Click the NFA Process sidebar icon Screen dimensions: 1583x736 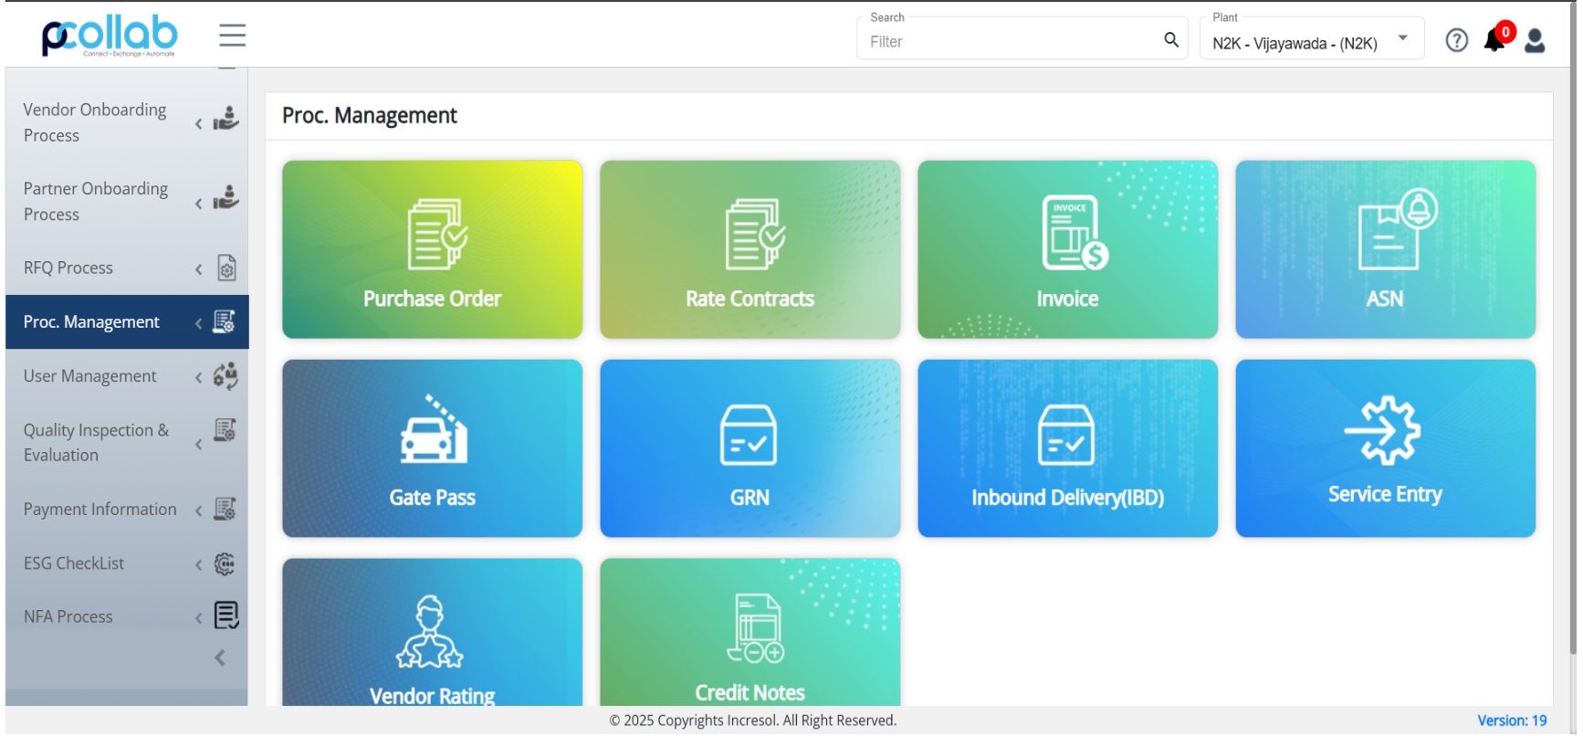[226, 617]
